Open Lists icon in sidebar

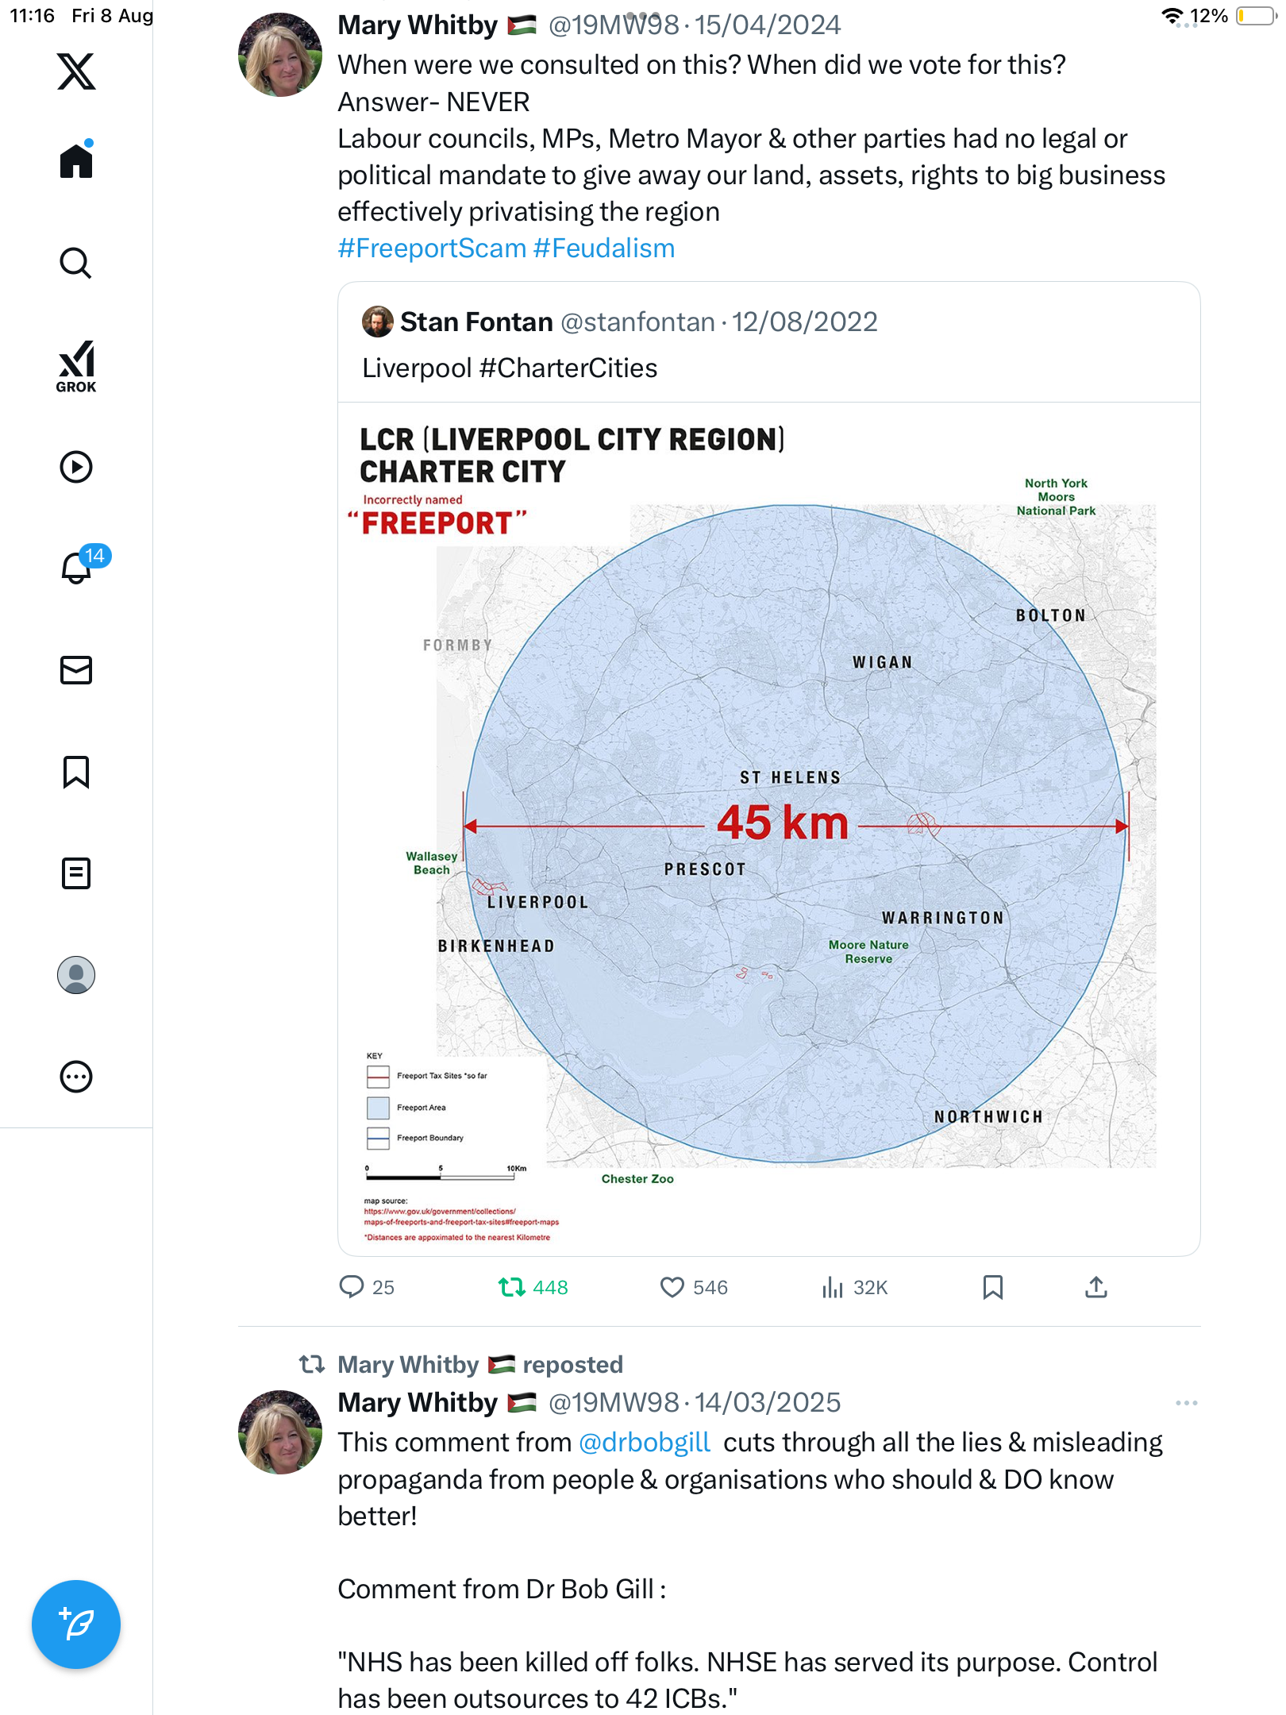[x=76, y=873]
